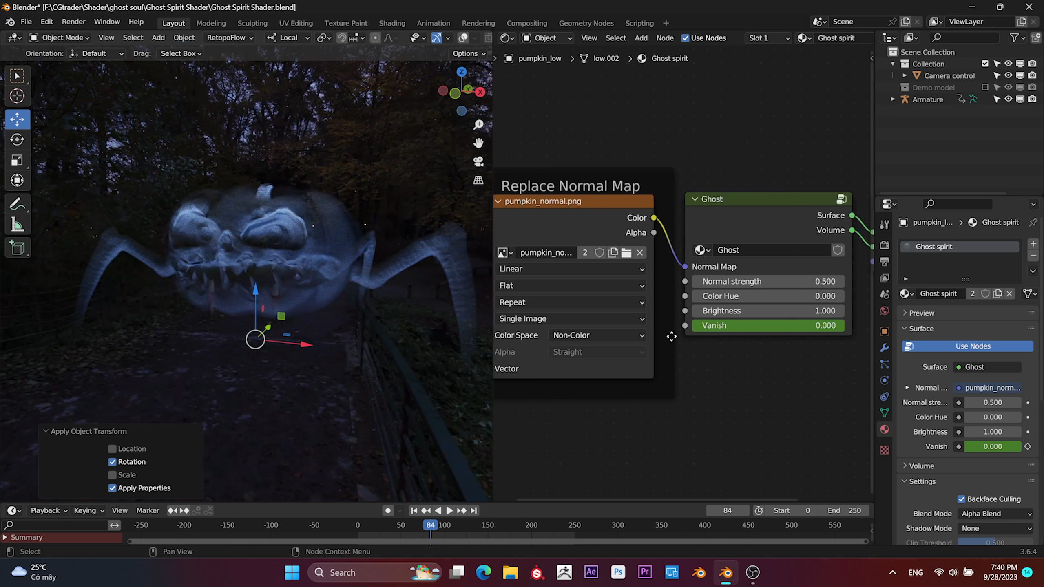Viewport: 1044px width, 587px height.
Task: Activate the Annotate tool
Action: 17,203
